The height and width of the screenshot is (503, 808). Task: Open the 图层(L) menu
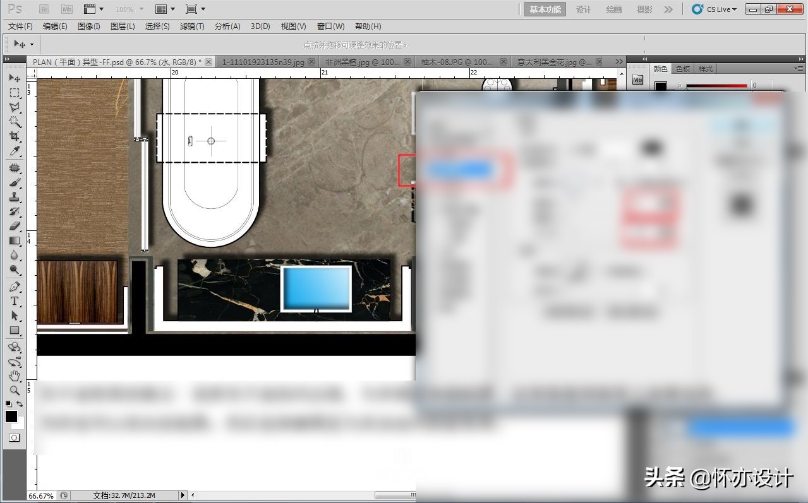click(123, 27)
